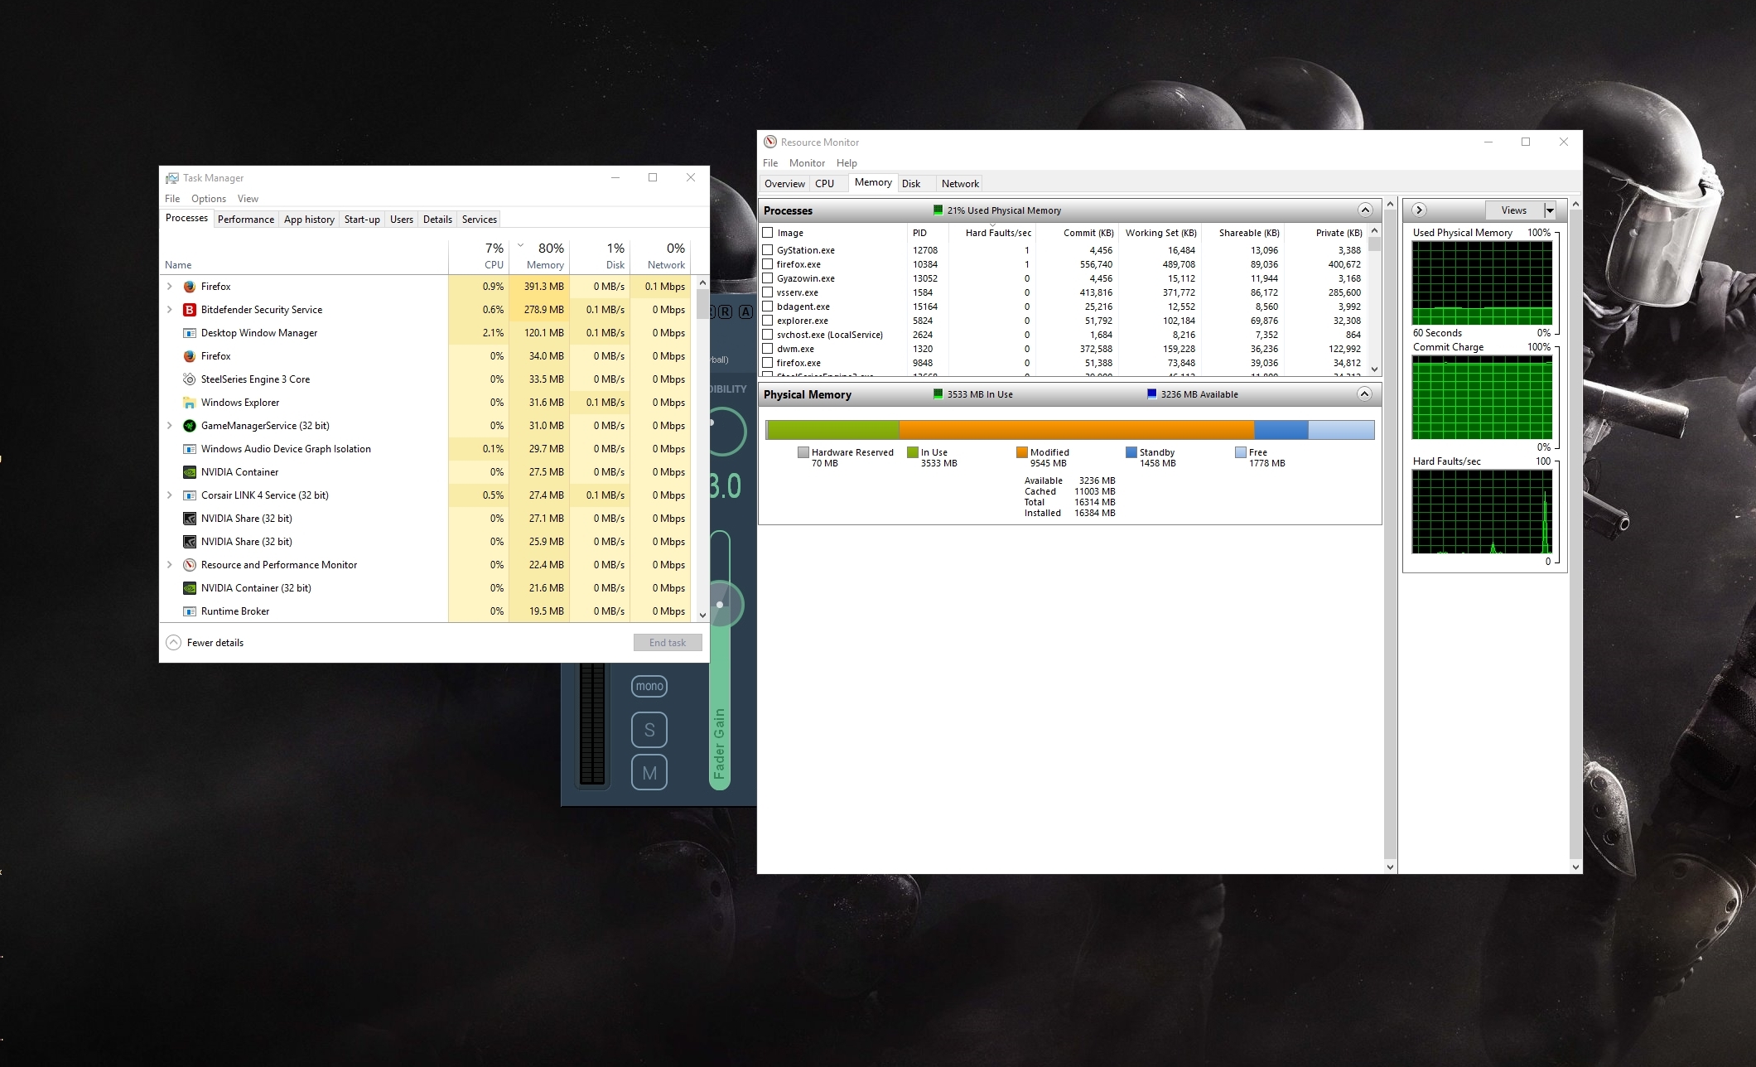The image size is (1756, 1067).
Task: Expand the Corsair LINK 4 Service group
Action: (x=170, y=495)
